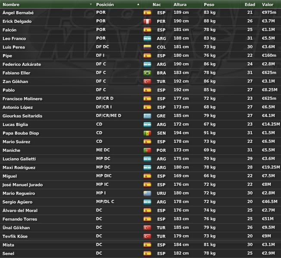Click the €14.25M value cell
Image resolution: width=281 pixels, height=258 pixels.
(271, 124)
